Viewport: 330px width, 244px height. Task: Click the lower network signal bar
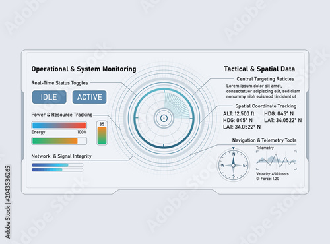(57, 170)
